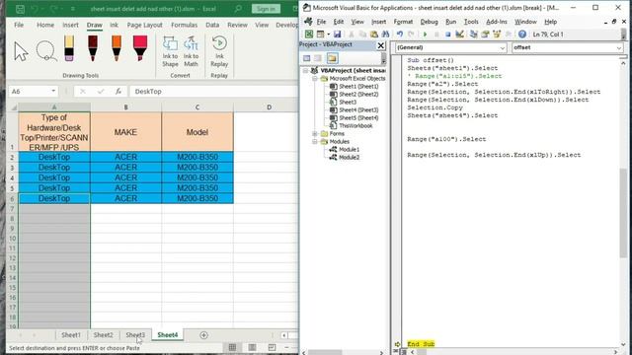This screenshot has height=355, width=632.
Task: Select column B header
Action: [125, 107]
